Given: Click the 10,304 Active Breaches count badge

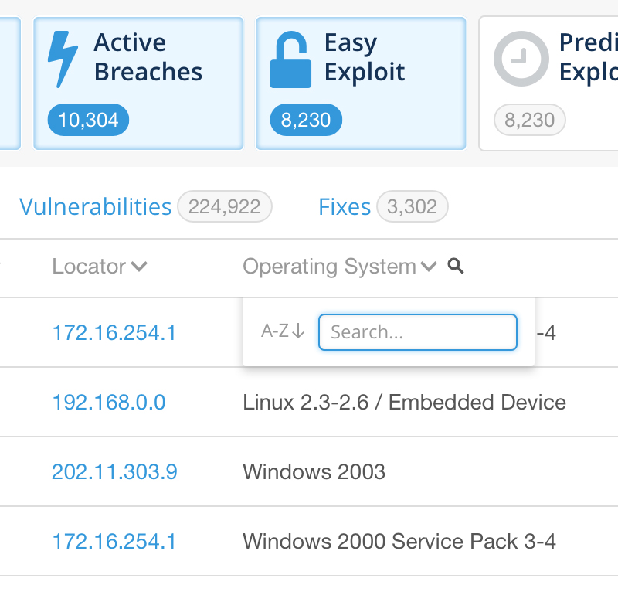Looking at the screenshot, I should (x=88, y=120).
